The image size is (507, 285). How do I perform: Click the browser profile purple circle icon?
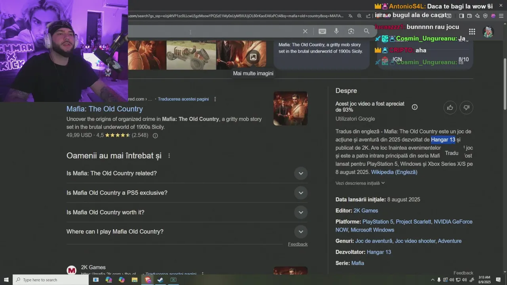[x=493, y=16]
